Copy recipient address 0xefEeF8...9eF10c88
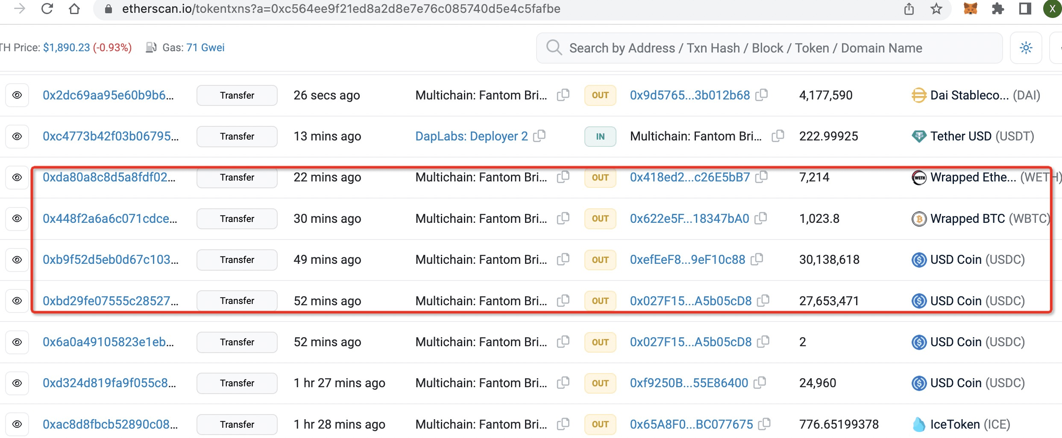 click(757, 259)
